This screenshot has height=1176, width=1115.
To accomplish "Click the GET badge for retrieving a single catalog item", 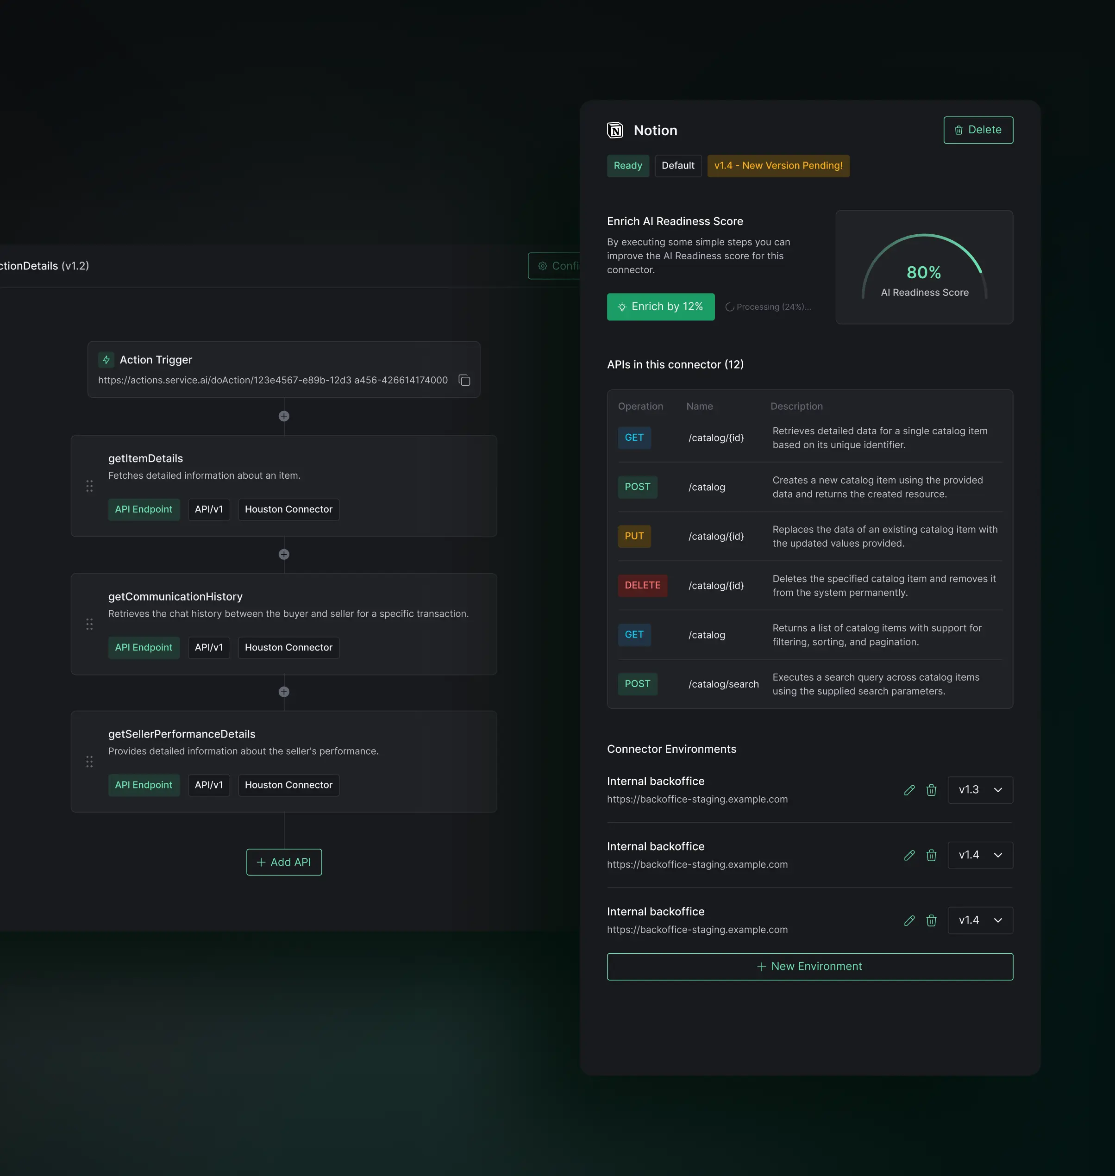I will point(634,438).
